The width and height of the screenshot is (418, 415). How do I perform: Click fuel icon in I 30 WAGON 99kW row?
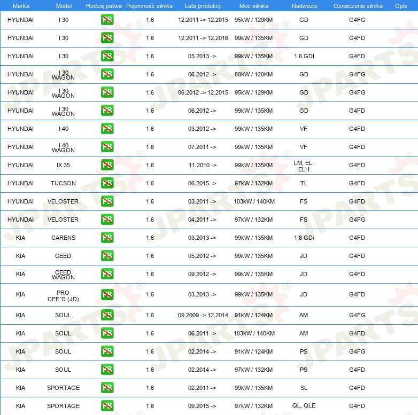tap(107, 110)
